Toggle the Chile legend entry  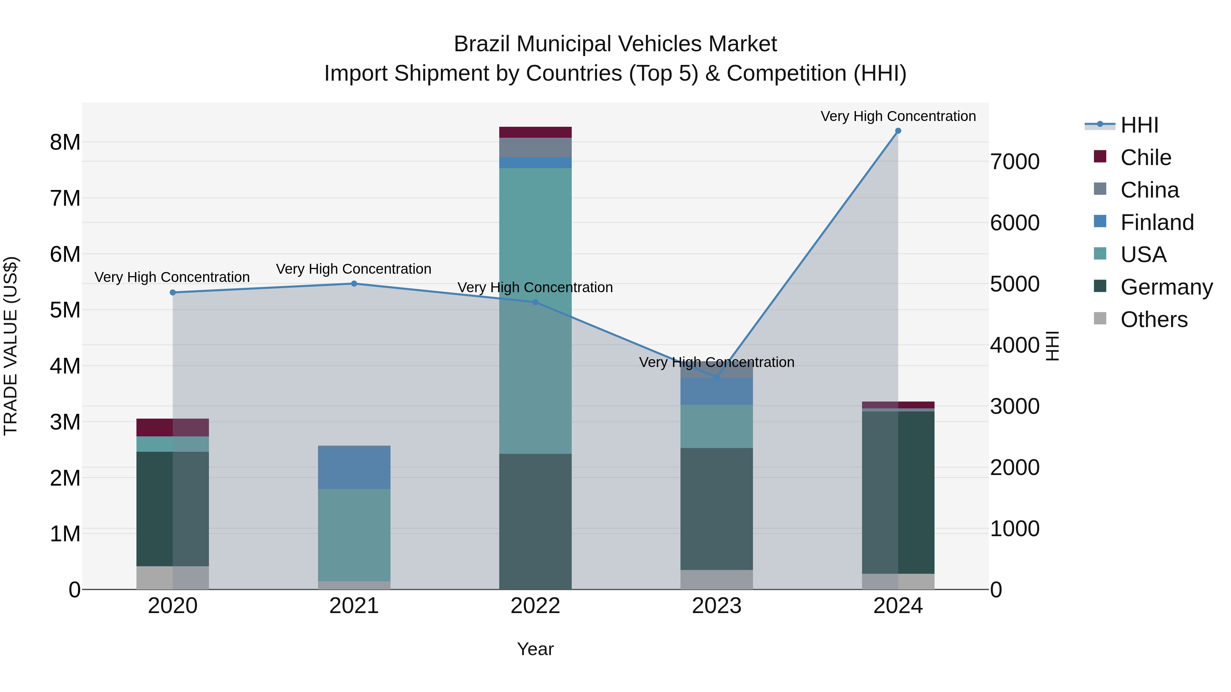tap(1132, 157)
